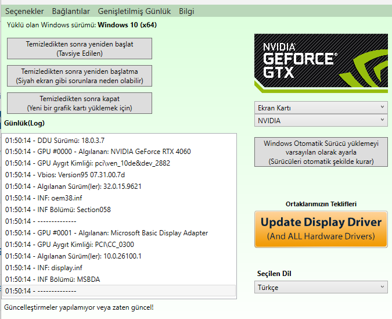Click Temizledikten sonra yeniden başlatma button
Screen dimensions: 392x319
point(80,76)
